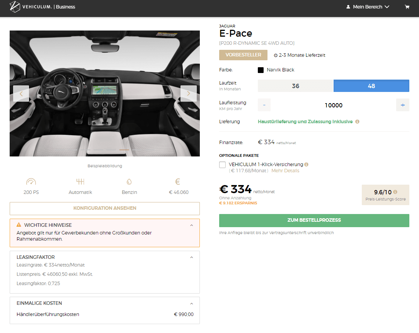Collapse the Wichtige Hinweise section

pos(192,225)
